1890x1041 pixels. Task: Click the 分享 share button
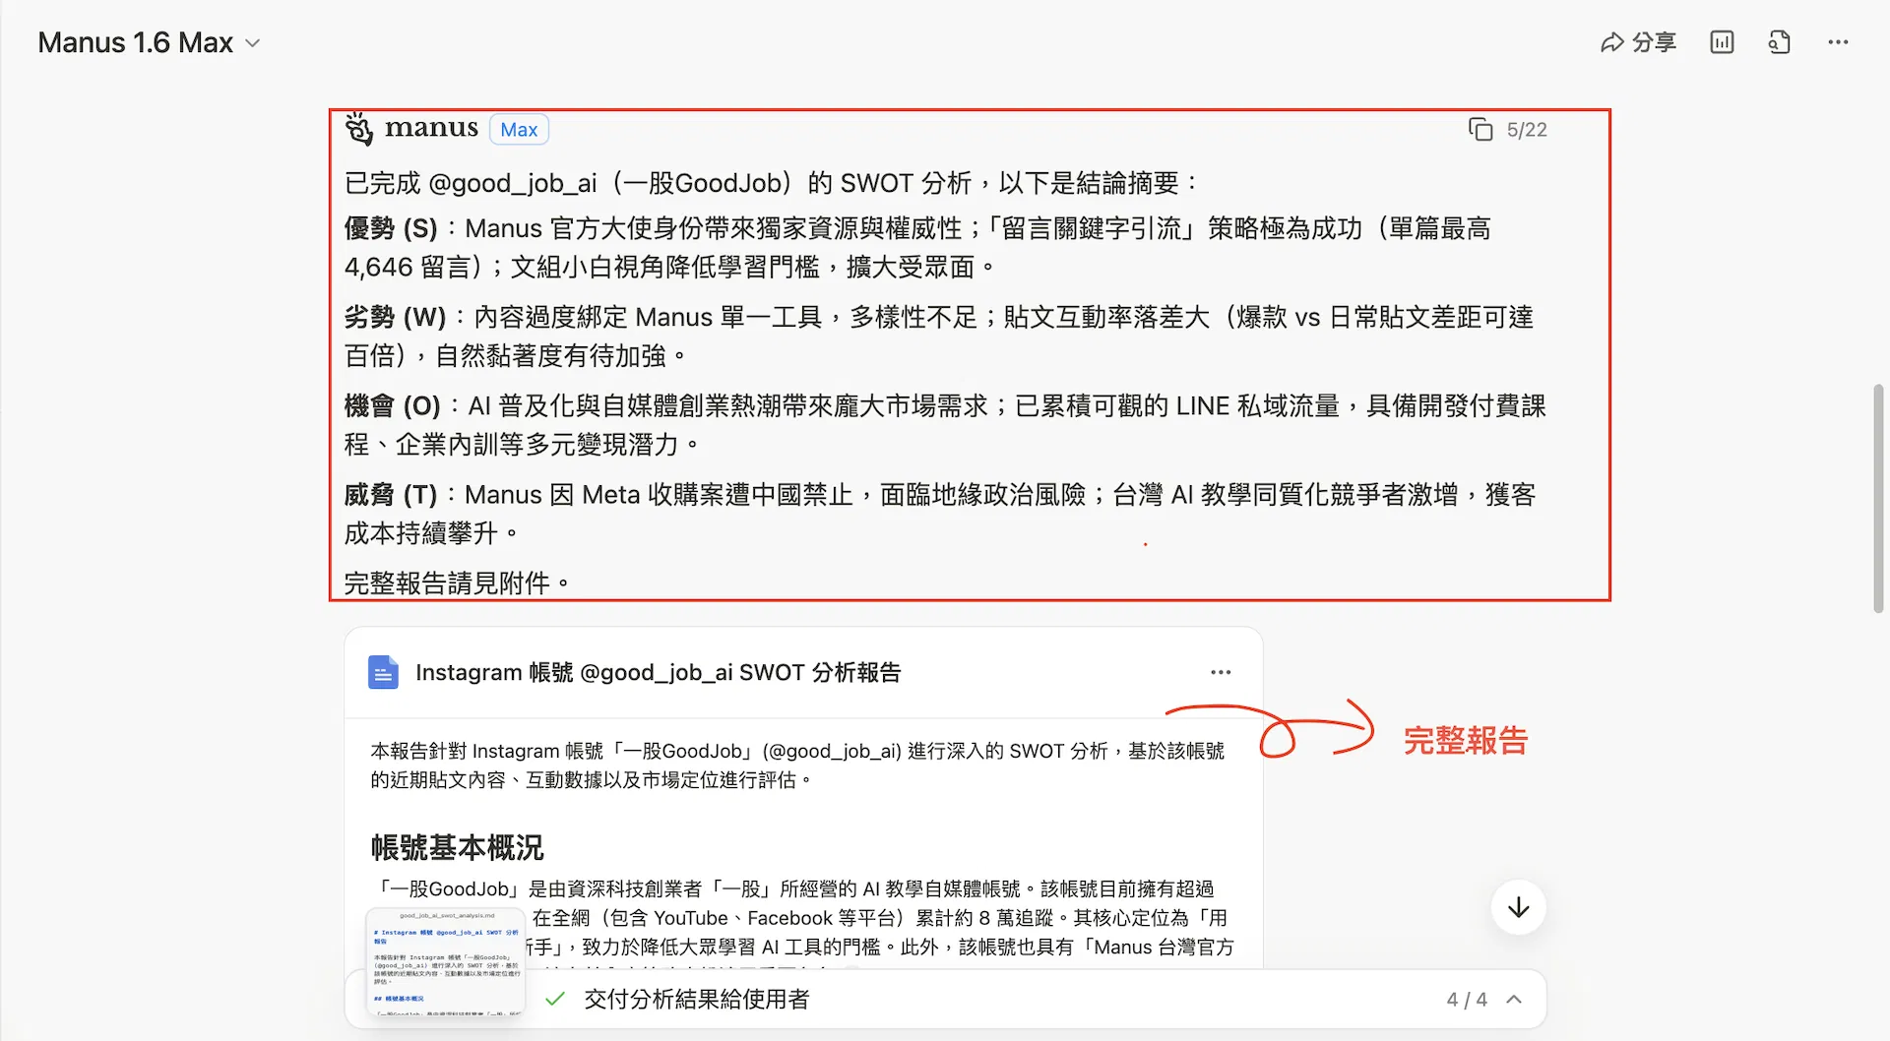[x=1638, y=42]
